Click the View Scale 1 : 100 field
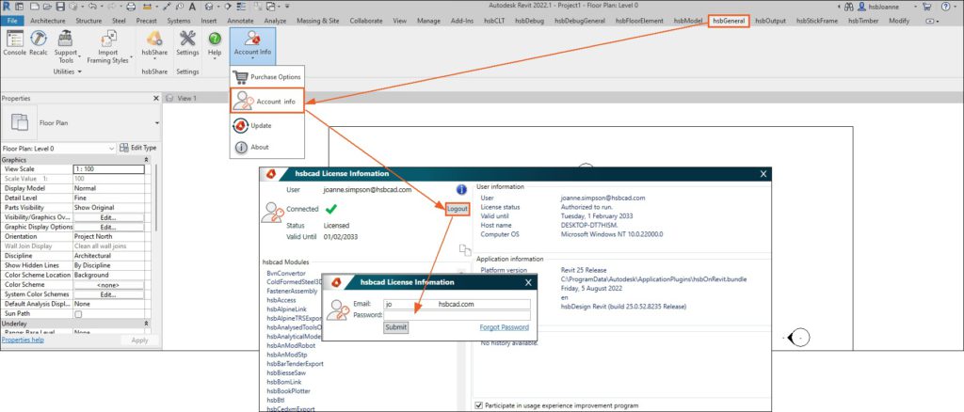This screenshot has width=964, height=412. click(x=108, y=169)
